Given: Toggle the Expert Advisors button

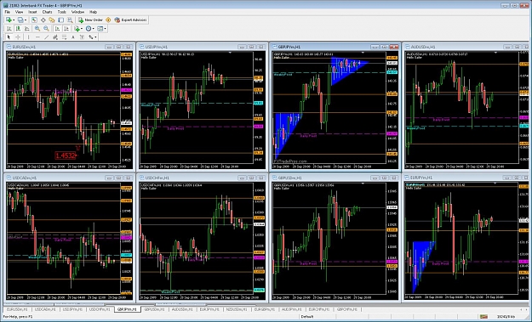Looking at the screenshot, I should coord(130,20).
